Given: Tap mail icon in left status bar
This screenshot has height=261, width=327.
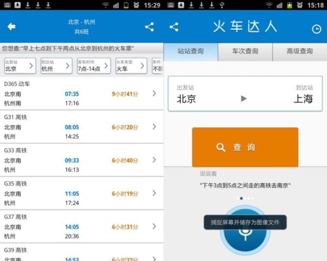Looking at the screenshot, I should 7,5.
